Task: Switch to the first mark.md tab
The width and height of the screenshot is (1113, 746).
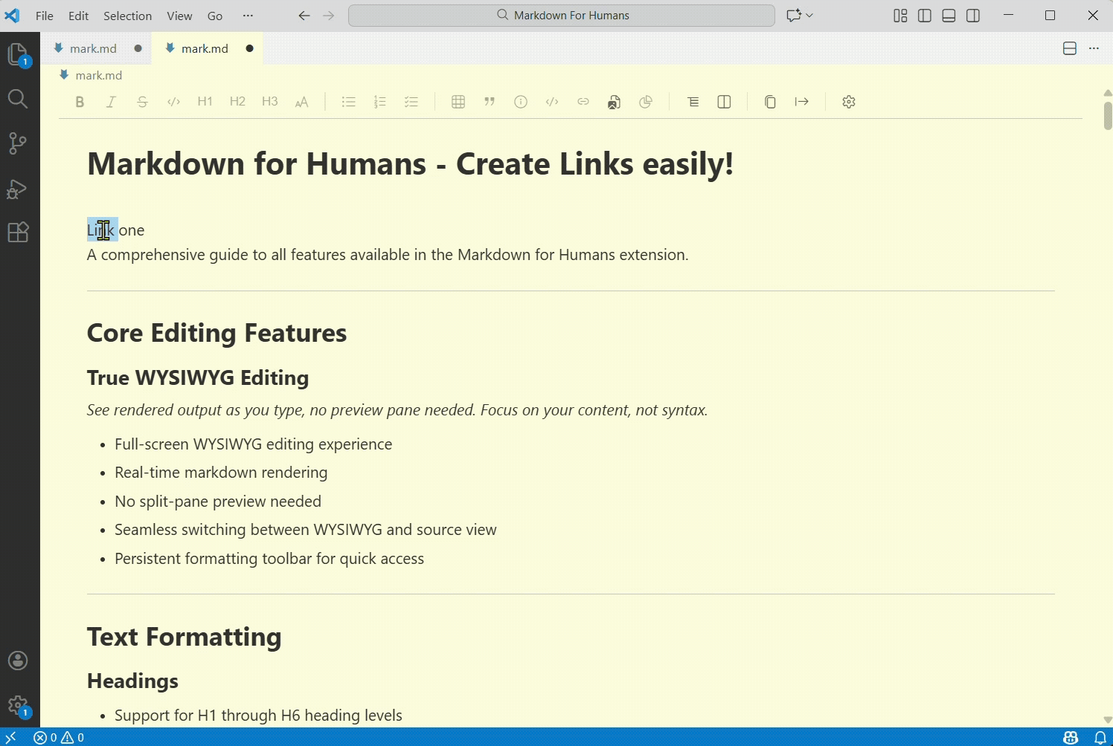Action: pos(92,48)
